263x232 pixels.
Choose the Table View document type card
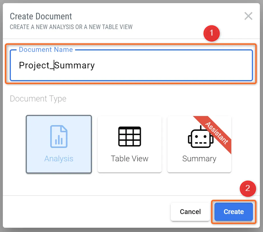(130, 144)
